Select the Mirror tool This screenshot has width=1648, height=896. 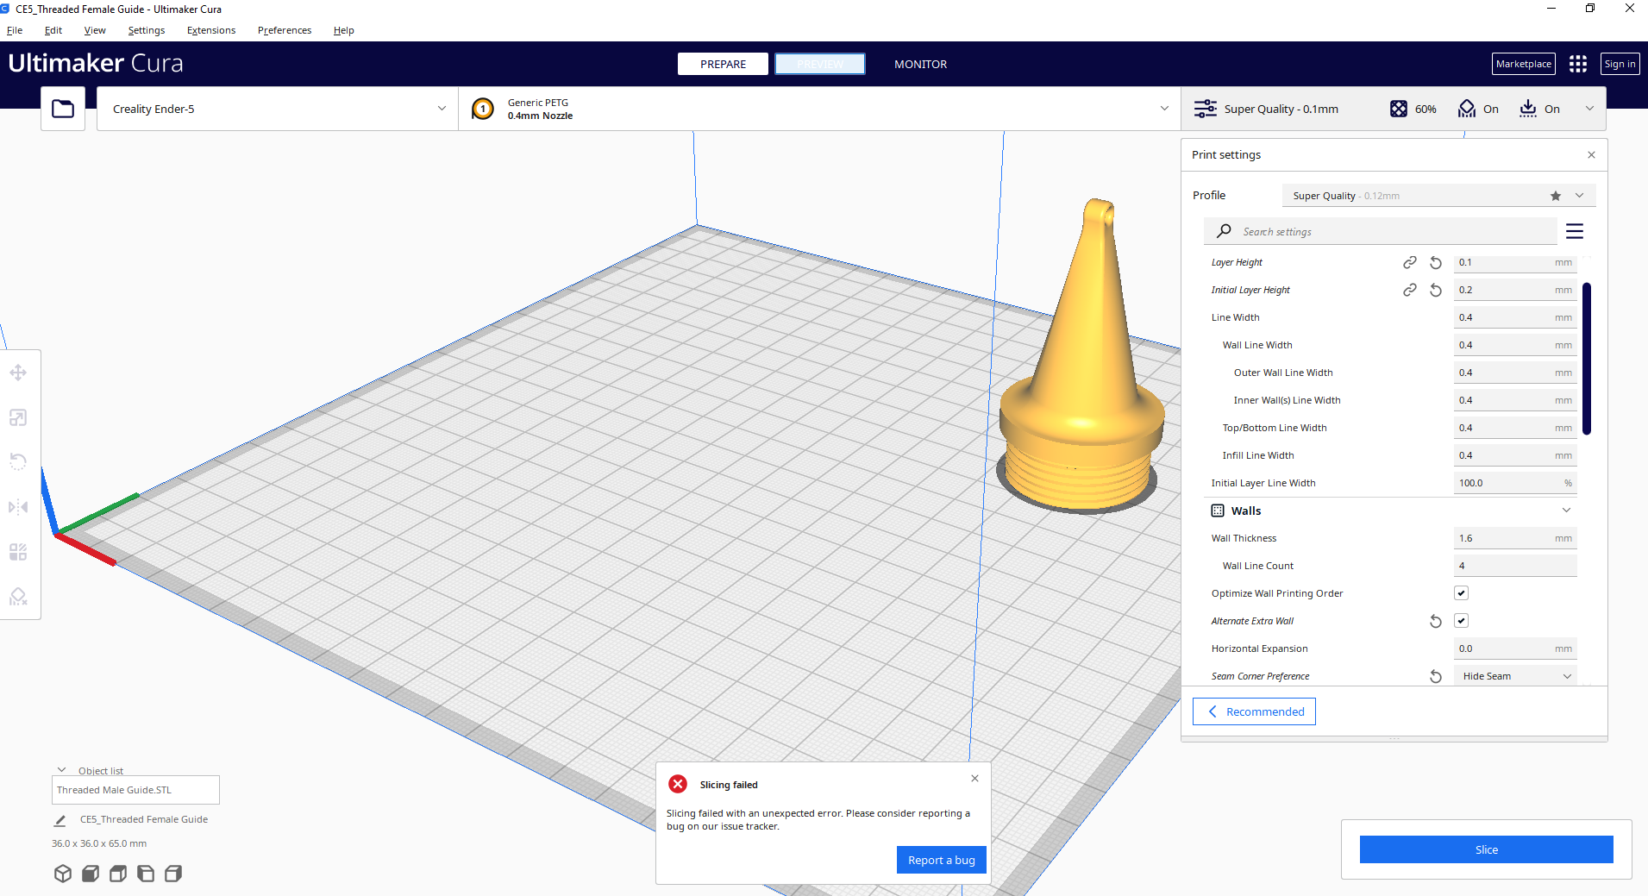(18, 507)
